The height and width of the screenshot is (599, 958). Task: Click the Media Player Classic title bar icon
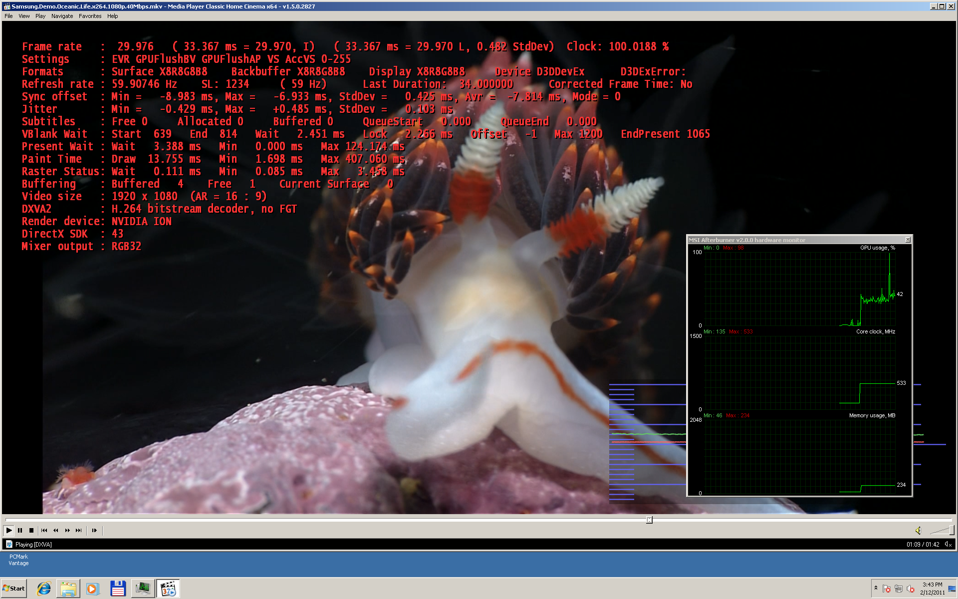[x=6, y=6]
